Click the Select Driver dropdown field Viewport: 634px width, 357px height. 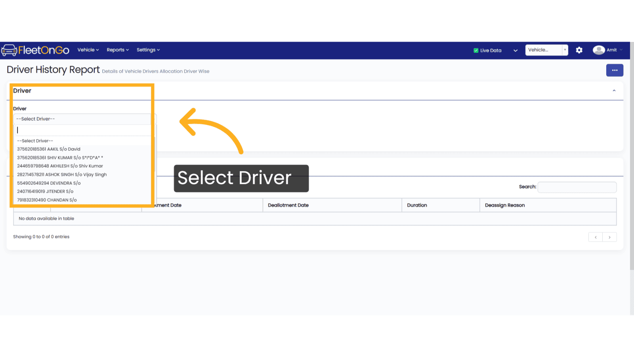click(85, 119)
